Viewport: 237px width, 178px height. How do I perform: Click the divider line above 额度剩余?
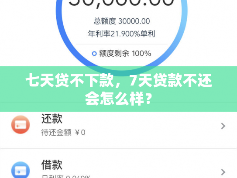[121, 44]
